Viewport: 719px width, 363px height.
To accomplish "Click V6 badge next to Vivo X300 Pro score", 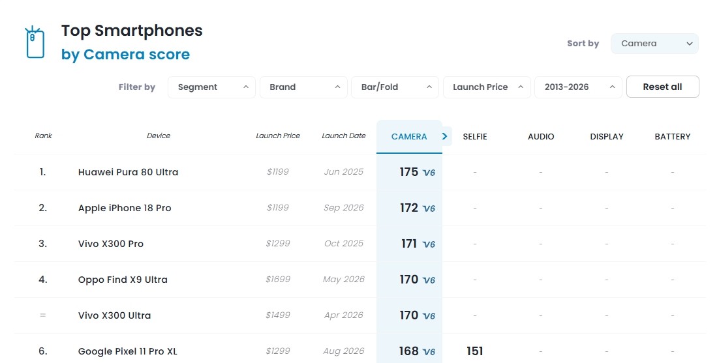I will 429,244.
